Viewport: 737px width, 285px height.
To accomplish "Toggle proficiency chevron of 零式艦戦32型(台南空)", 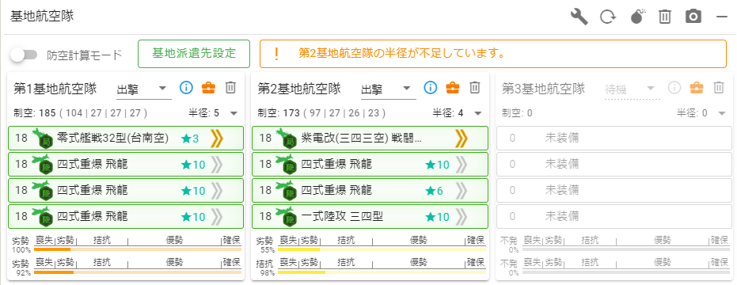I will [x=216, y=139].
